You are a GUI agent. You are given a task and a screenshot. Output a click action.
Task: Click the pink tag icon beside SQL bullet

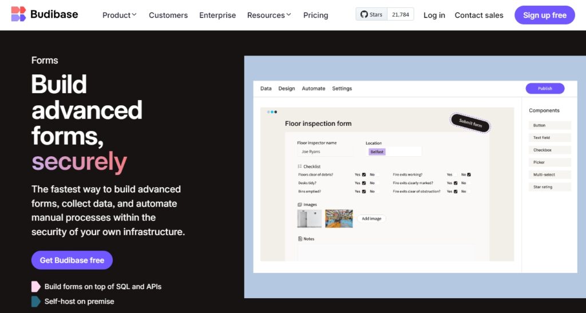coord(36,287)
